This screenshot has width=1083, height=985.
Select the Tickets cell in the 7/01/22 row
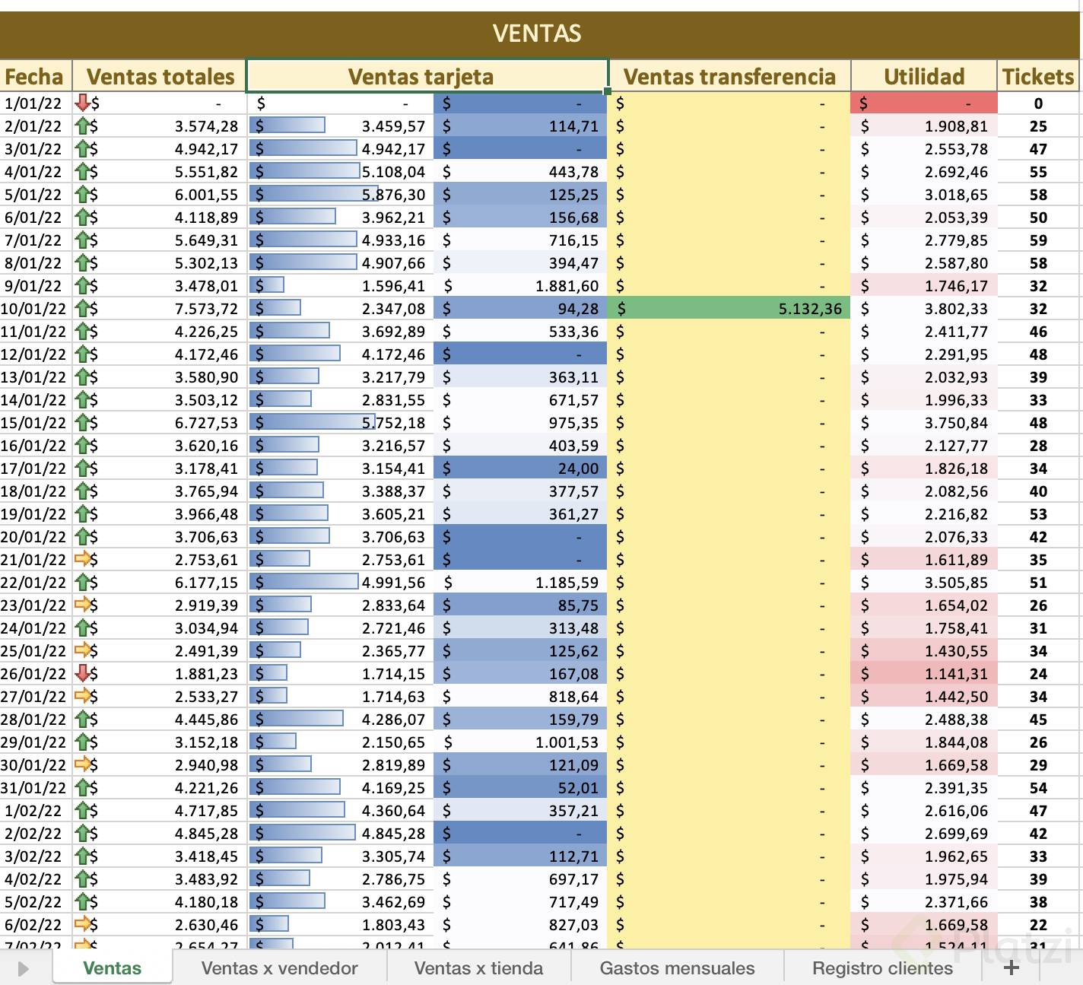pyautogui.click(x=1038, y=240)
